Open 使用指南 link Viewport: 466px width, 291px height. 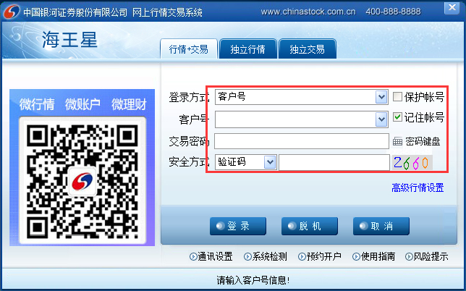pyautogui.click(x=374, y=256)
